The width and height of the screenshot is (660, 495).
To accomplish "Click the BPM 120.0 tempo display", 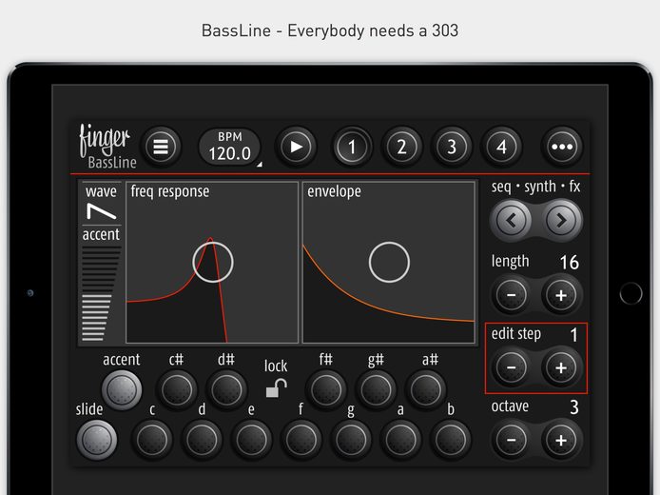I will tap(230, 147).
